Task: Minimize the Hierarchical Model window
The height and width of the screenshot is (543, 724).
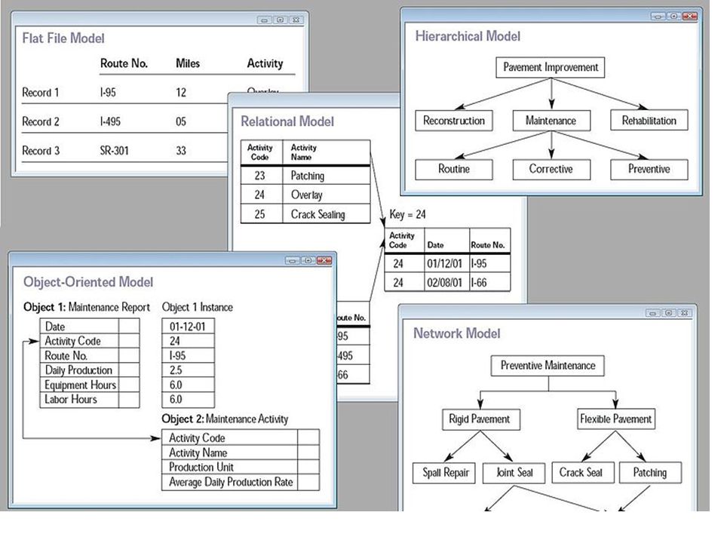Action: point(658,16)
